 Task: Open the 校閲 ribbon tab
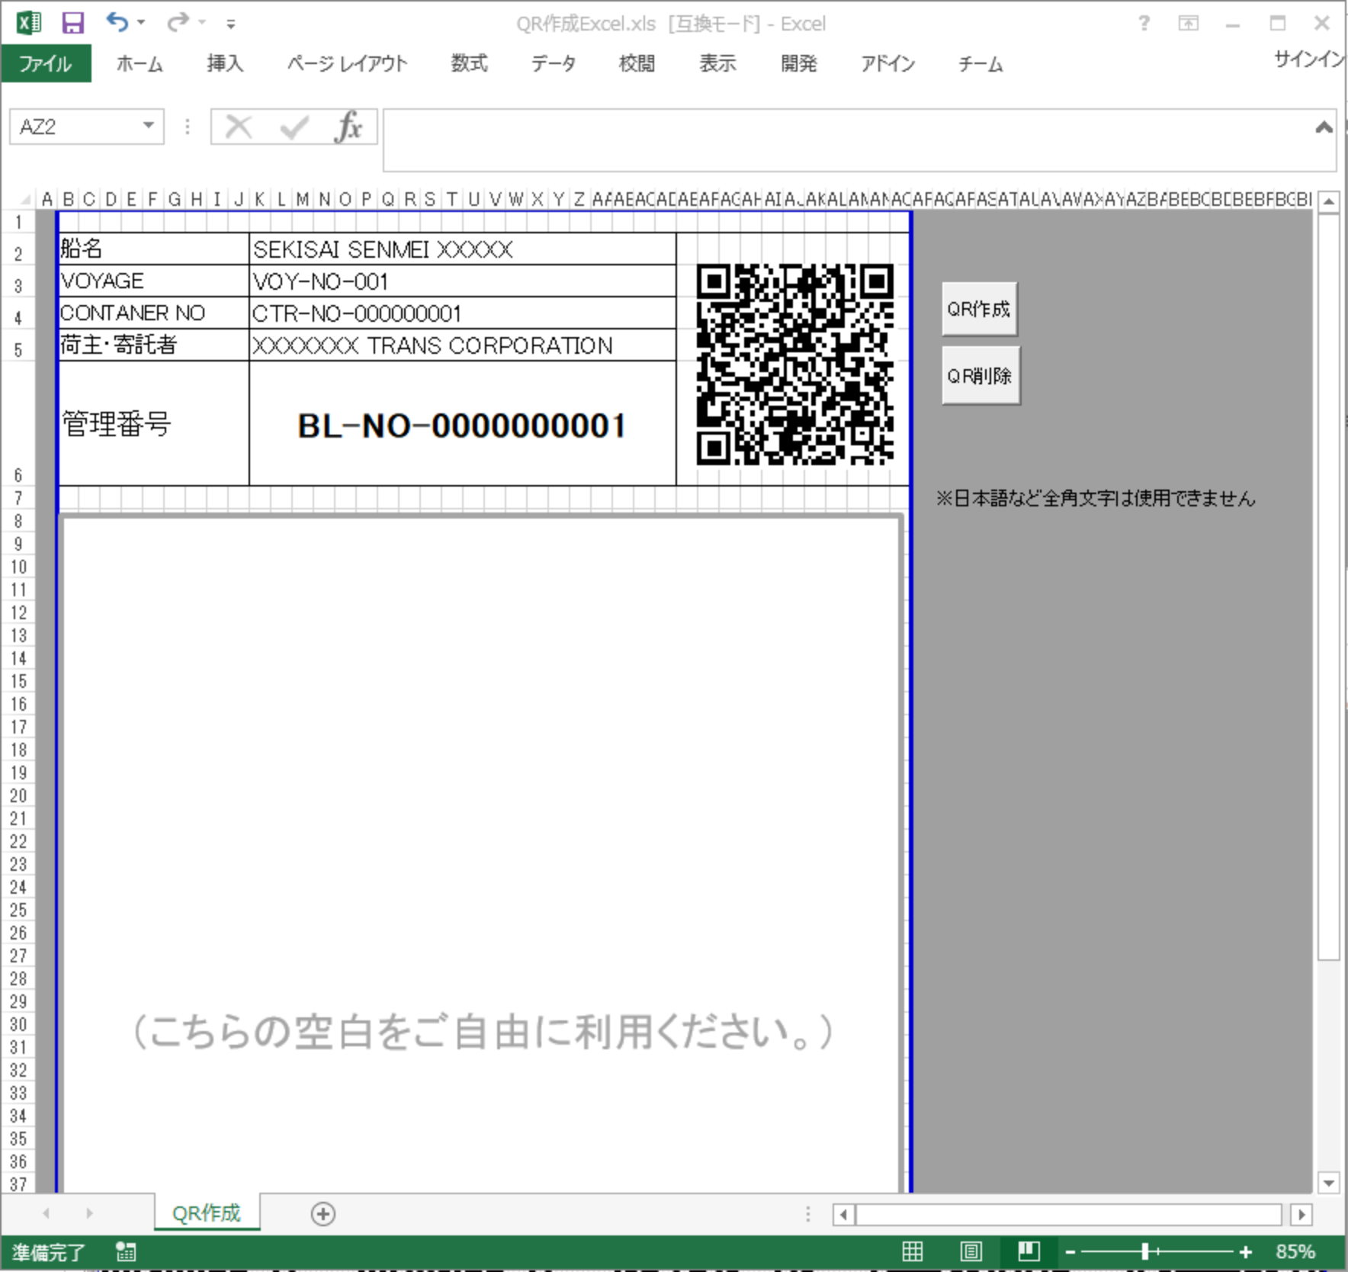tap(637, 63)
